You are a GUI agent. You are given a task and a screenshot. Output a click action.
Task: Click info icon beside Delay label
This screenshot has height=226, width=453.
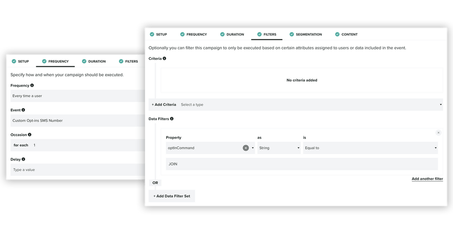[23, 159]
